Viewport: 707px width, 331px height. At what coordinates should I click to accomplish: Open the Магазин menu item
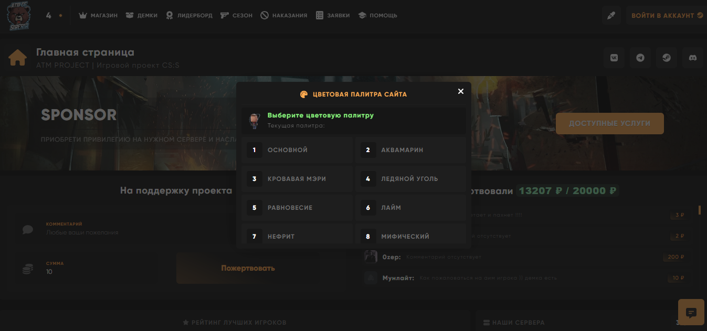click(98, 16)
